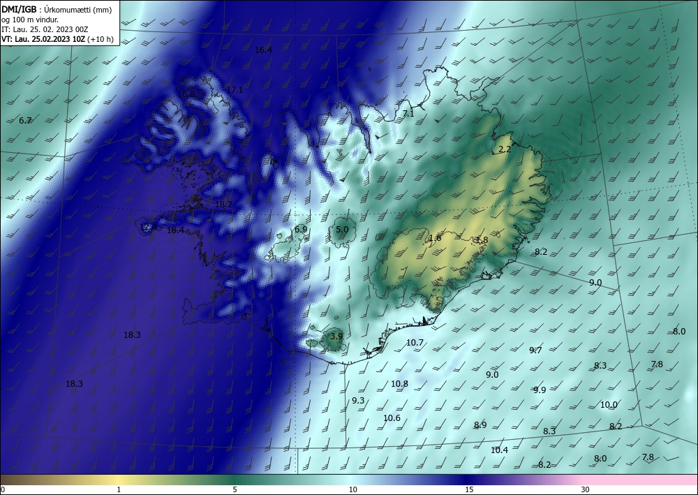This screenshot has width=698, height=495.
Task: Click the 8.9 map value
Action: pyautogui.click(x=480, y=425)
